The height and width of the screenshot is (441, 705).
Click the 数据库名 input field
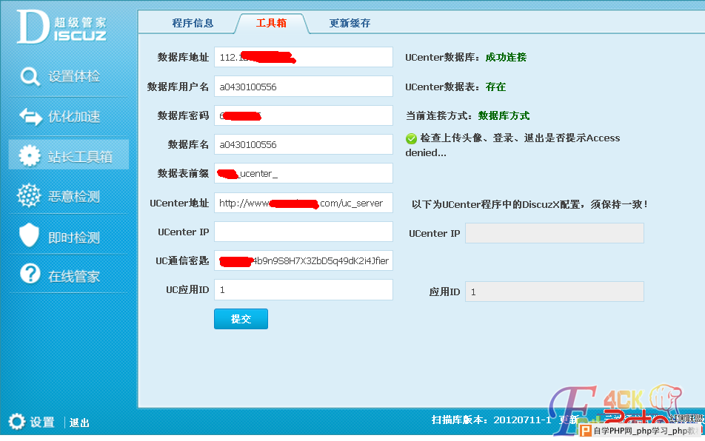click(304, 144)
